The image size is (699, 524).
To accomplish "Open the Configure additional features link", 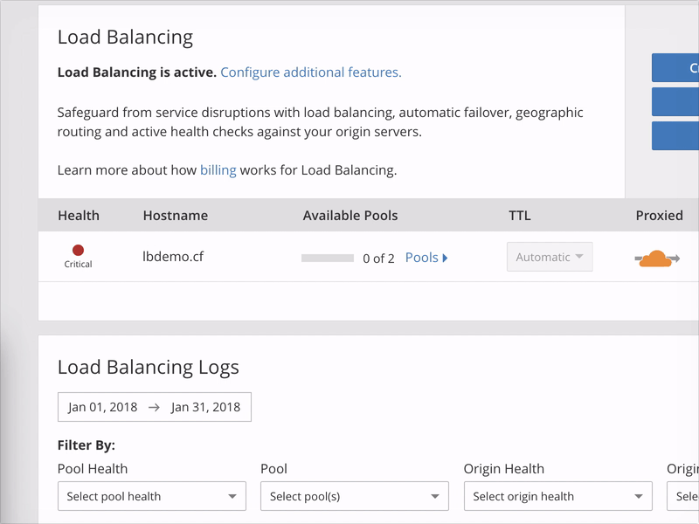I will pos(310,72).
